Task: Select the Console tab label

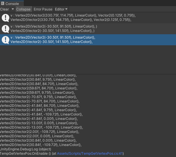Action: coord(12,4)
